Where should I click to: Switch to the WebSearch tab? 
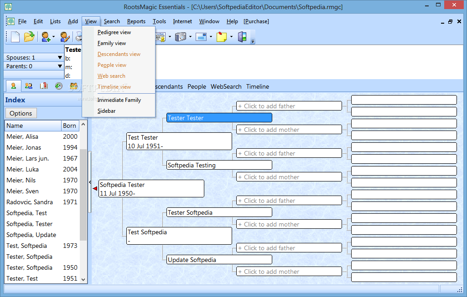(226, 86)
